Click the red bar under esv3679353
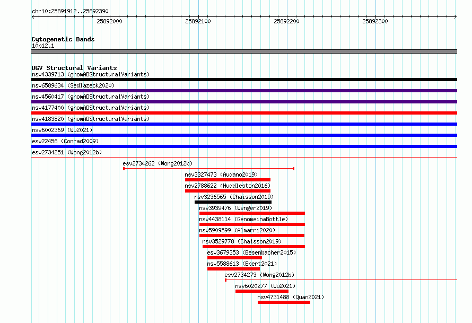The height and width of the screenshot is (323, 472). pos(234,258)
